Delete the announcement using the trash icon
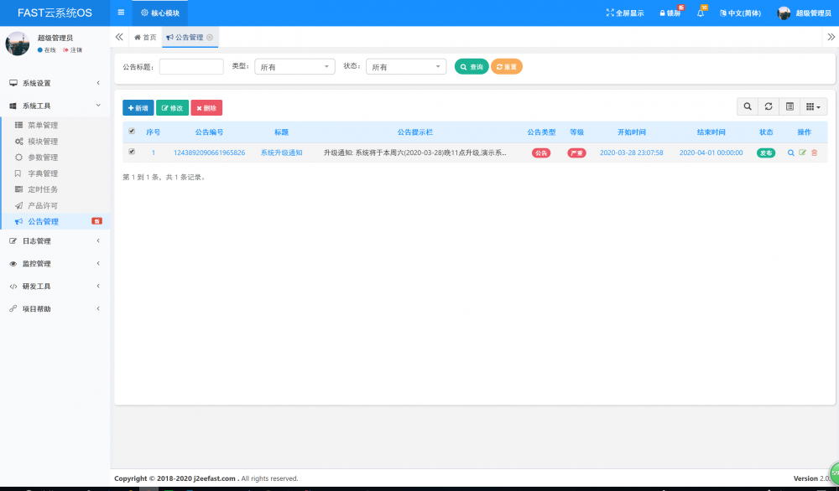Viewport: 839px width, 491px height. click(x=814, y=152)
